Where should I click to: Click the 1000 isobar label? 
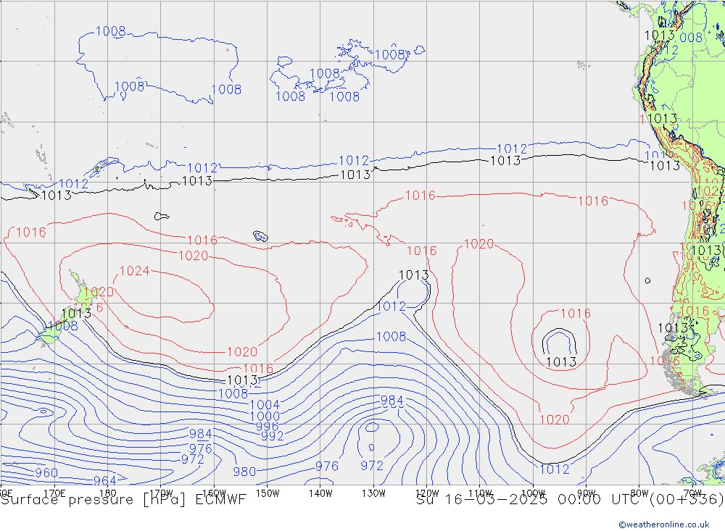[265, 417]
